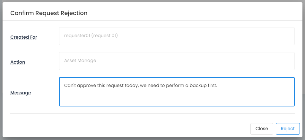
Task: Place cursor after "backup first." in message
Action: click(x=218, y=86)
